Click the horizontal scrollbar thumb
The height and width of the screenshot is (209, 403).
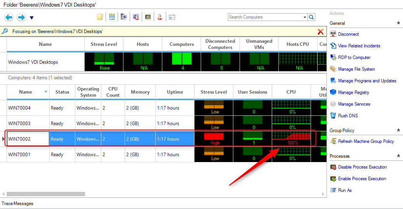[x=46, y=194]
